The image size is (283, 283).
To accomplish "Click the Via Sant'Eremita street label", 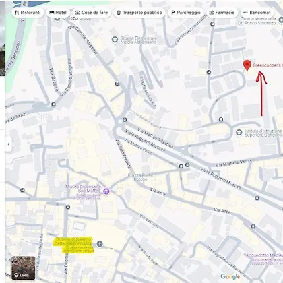I will pyautogui.click(x=123, y=154).
